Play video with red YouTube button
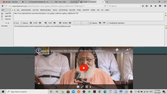The height and width of the screenshot is (94, 167). click(x=84, y=68)
